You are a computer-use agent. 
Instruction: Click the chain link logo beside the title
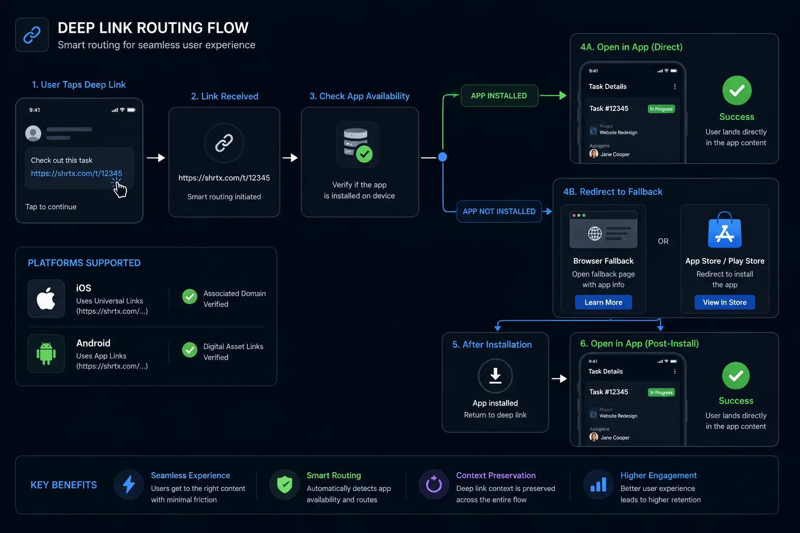click(x=32, y=35)
